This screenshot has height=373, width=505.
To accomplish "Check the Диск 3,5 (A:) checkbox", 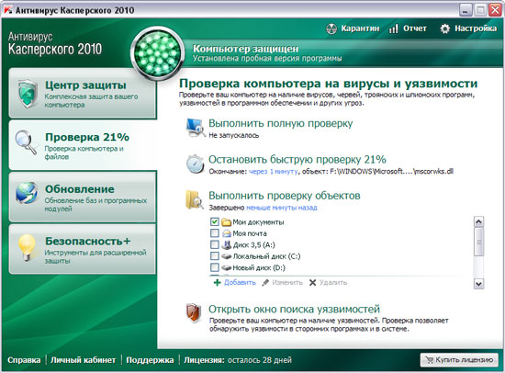I will tap(215, 244).
